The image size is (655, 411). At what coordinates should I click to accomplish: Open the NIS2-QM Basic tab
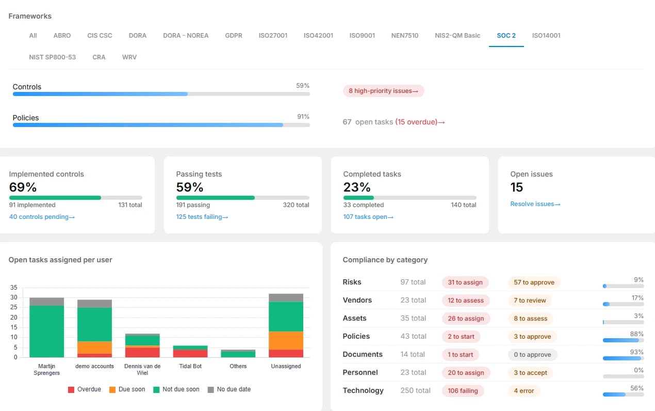coord(457,36)
